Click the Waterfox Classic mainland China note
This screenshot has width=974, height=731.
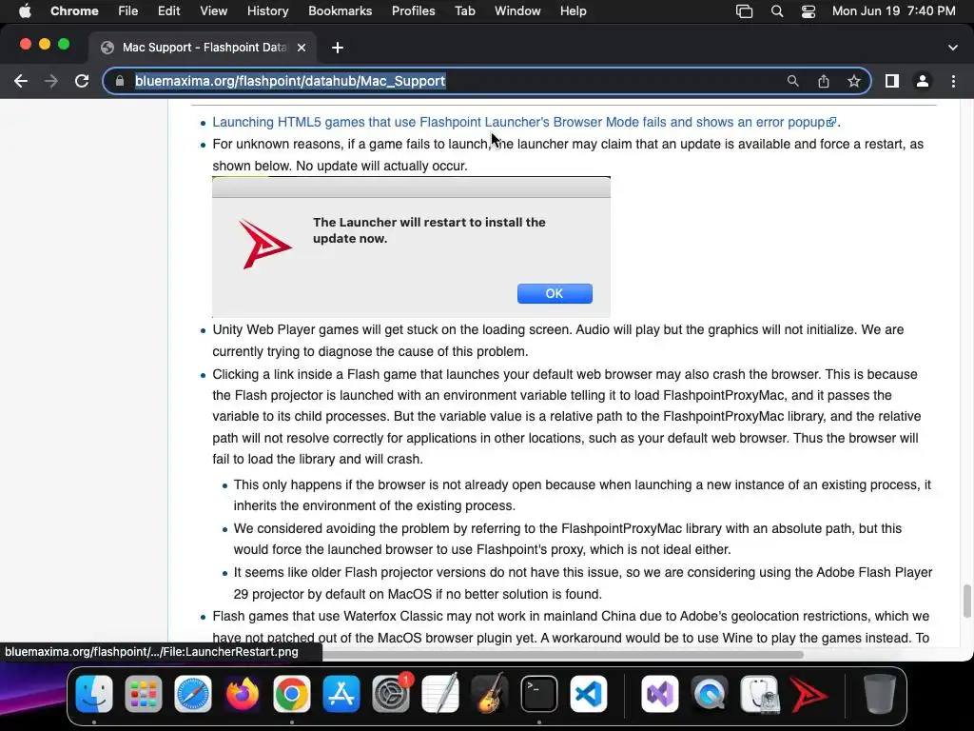click(x=571, y=627)
